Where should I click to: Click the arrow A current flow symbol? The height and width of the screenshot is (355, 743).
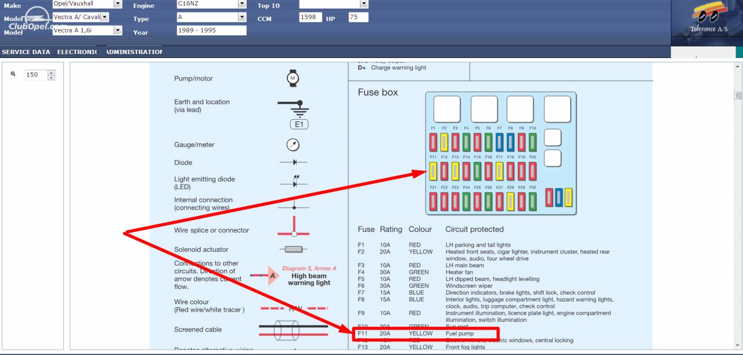[x=265, y=276]
